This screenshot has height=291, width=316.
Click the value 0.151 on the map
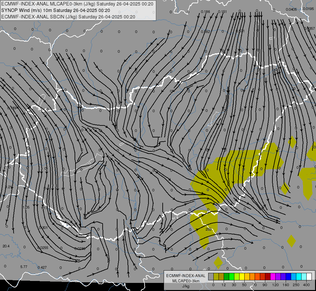tap(222, 12)
